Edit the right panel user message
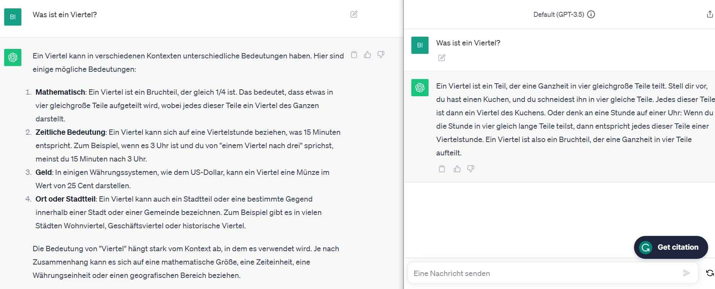 pyautogui.click(x=442, y=58)
